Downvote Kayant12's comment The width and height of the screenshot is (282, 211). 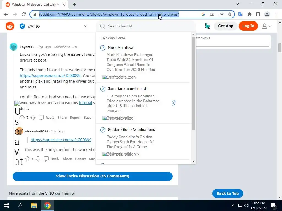[x=33, y=118]
